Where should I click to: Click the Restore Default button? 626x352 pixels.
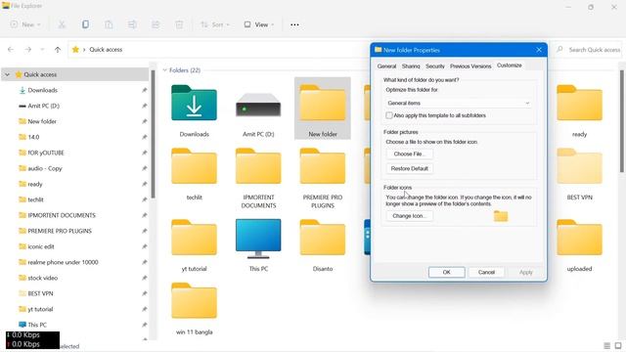[x=409, y=169]
